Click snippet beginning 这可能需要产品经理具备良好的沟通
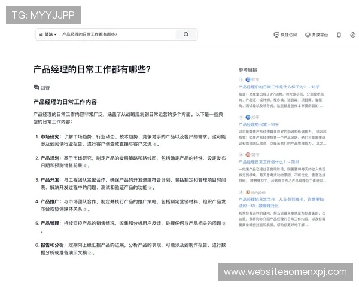The width and height of the screenshot is (359, 287). click(282, 138)
